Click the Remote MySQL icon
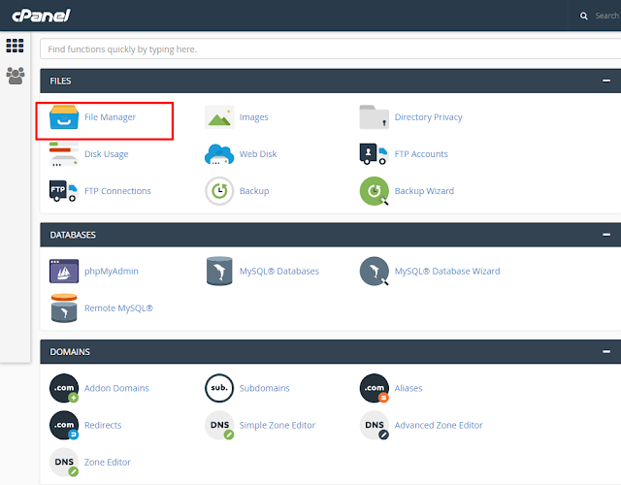This screenshot has width=621, height=485. (64, 308)
